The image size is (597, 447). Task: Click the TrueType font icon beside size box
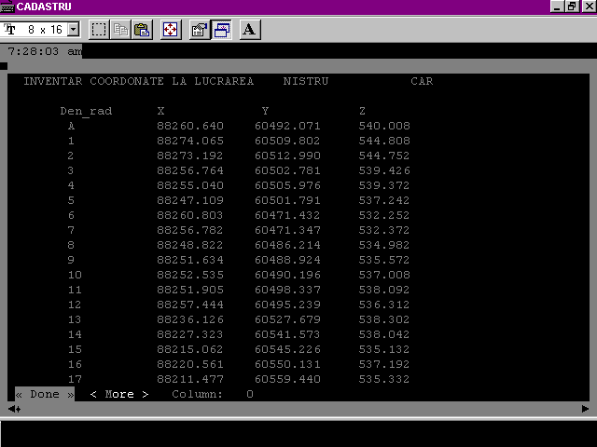(x=10, y=30)
